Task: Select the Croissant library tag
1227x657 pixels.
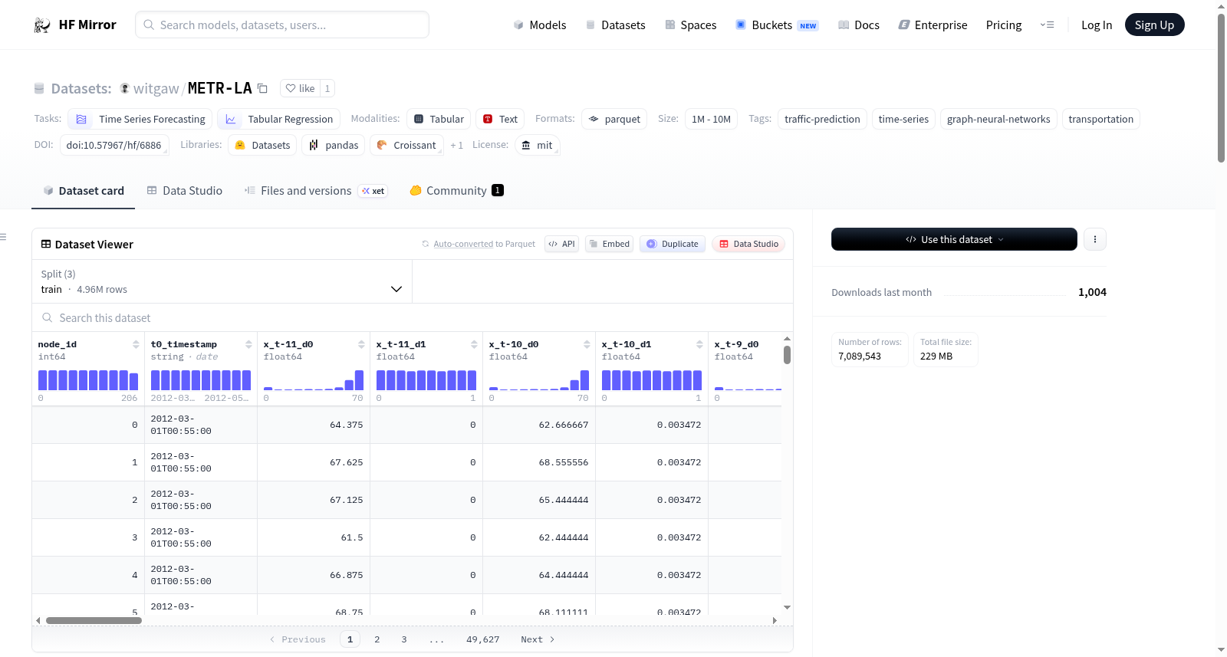Action: point(406,145)
